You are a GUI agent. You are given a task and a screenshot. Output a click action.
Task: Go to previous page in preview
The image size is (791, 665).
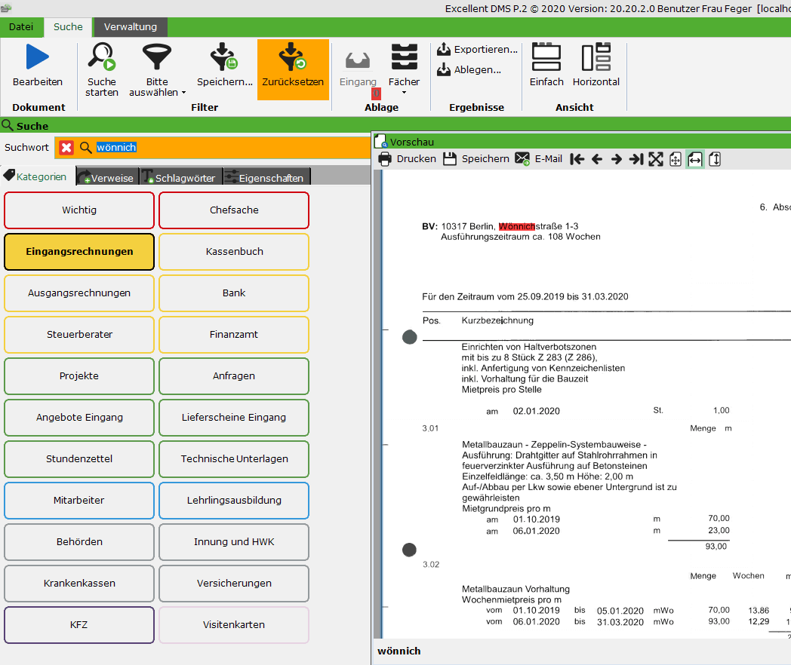[597, 159]
